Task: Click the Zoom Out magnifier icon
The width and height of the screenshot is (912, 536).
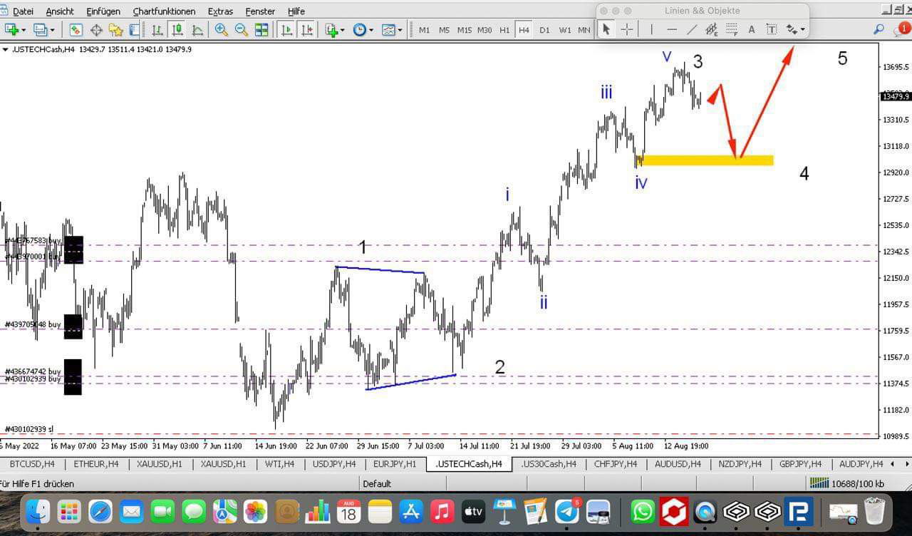Action: [x=242, y=30]
